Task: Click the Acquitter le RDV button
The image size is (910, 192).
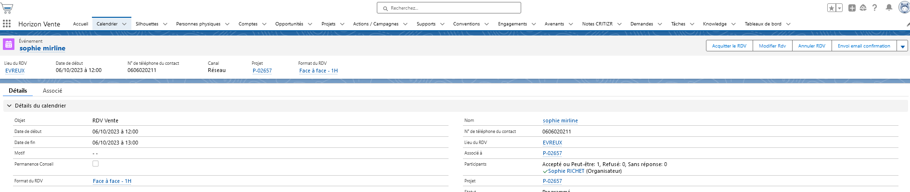Action: pos(729,46)
